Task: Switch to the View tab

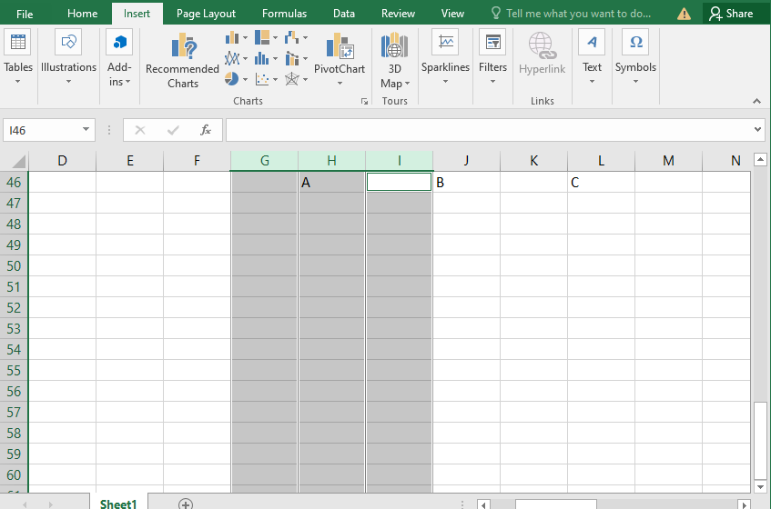Action: click(452, 14)
